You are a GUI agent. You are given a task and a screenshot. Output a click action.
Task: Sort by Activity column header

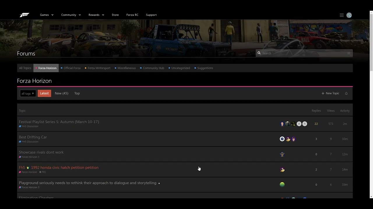pos(345,111)
